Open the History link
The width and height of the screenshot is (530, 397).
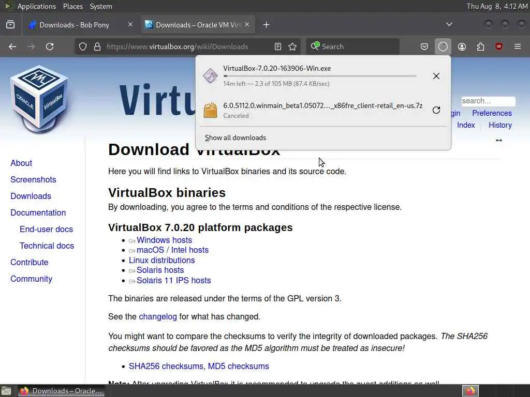(x=500, y=125)
